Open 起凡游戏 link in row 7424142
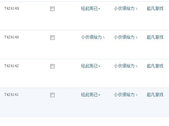 click(x=155, y=66)
